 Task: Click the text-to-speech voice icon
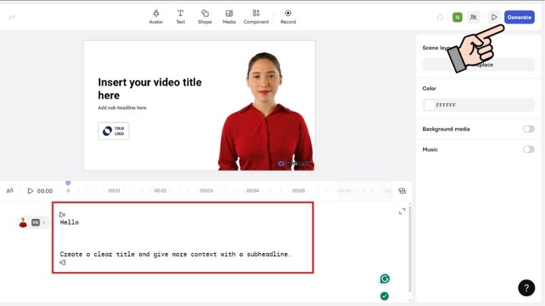pyautogui.click(x=10, y=190)
